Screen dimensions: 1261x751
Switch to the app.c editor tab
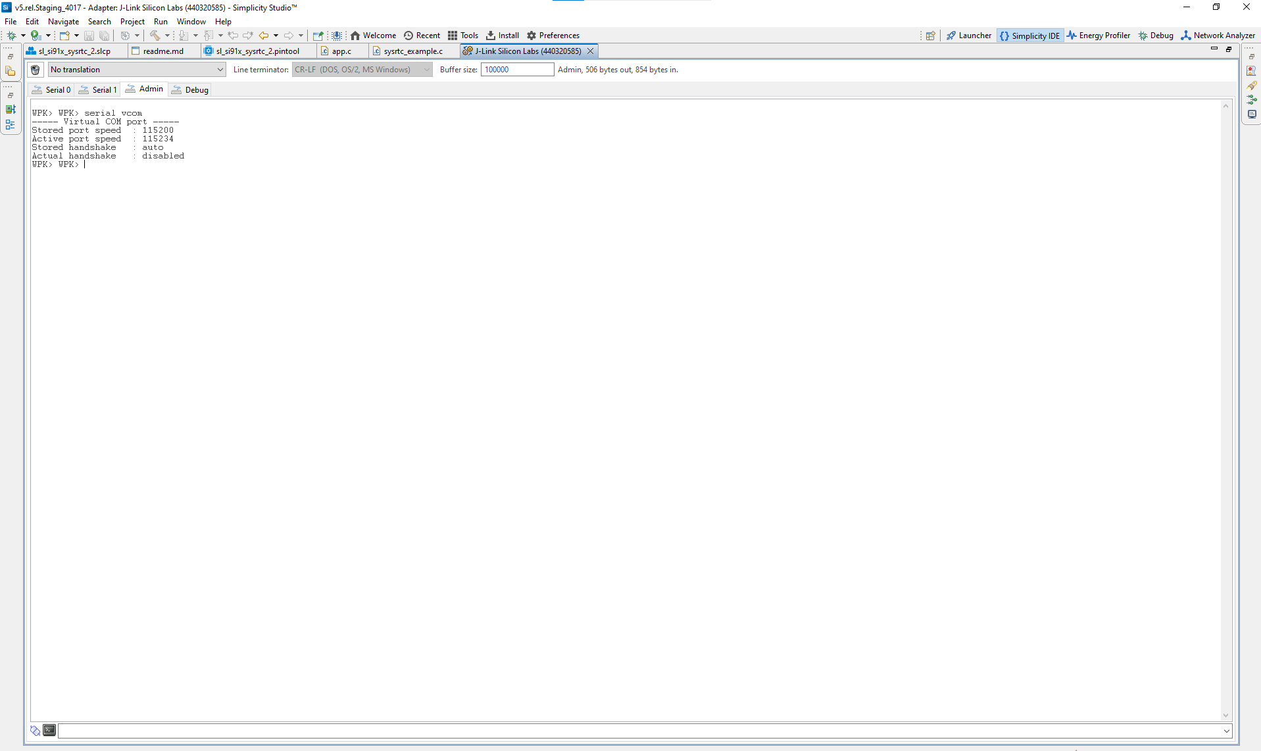tap(341, 51)
